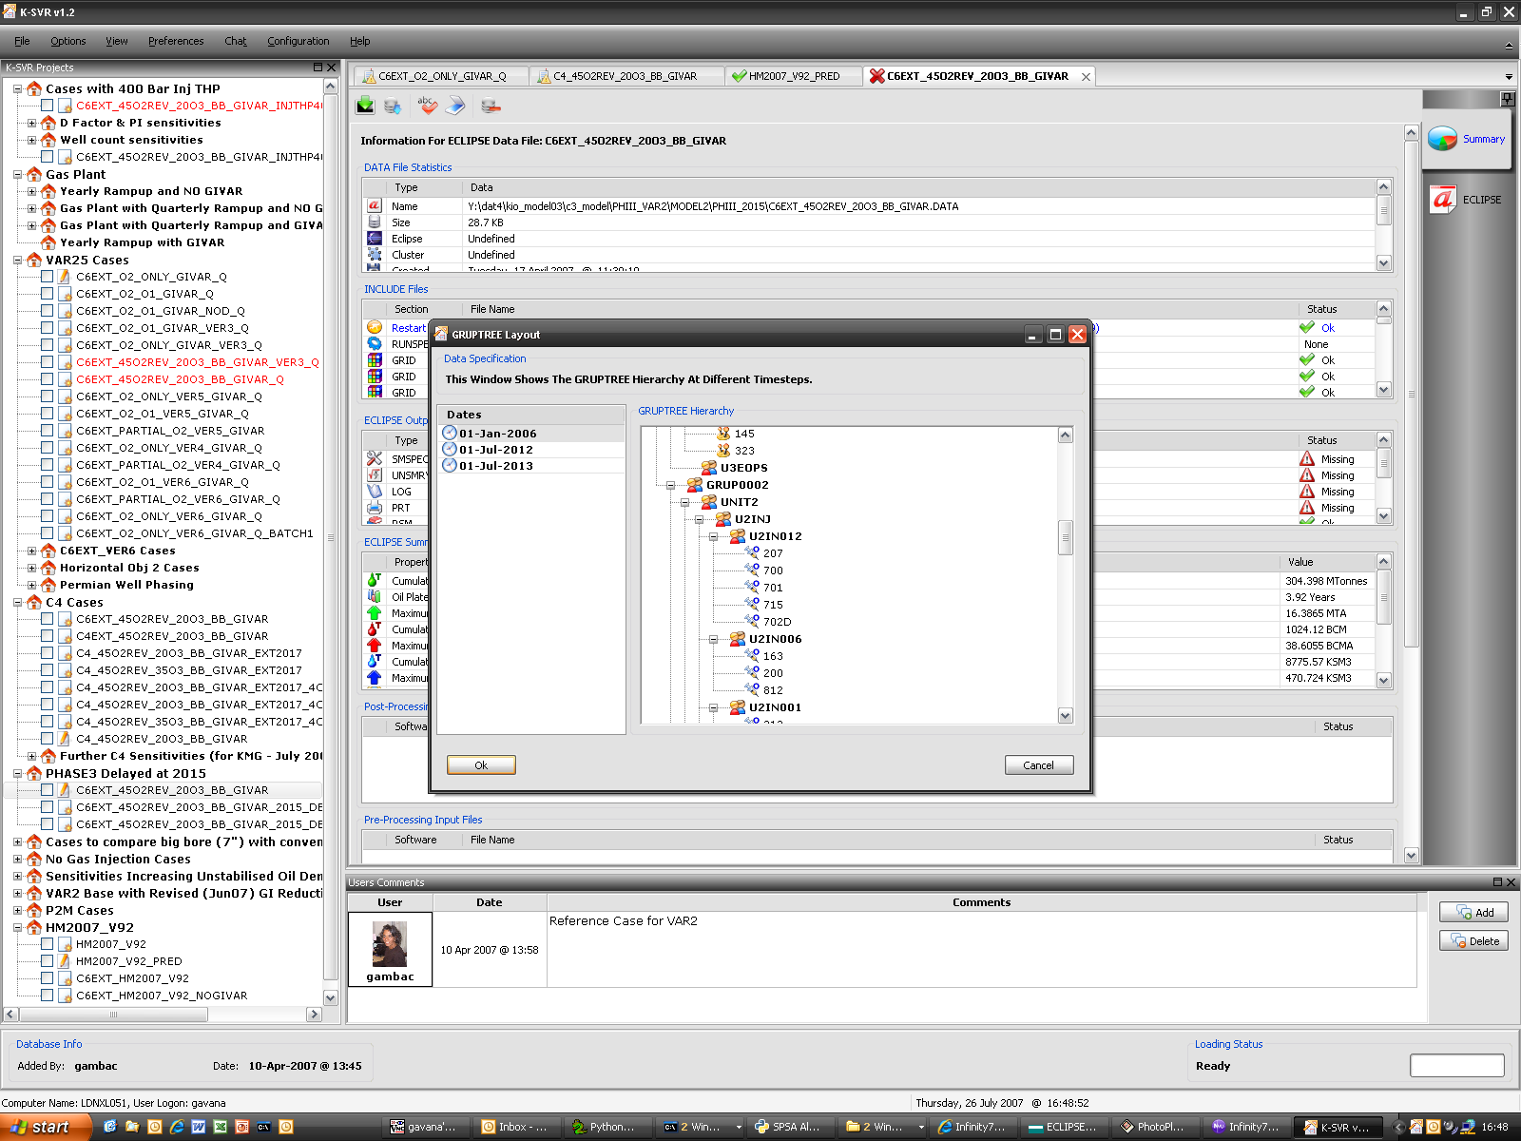The width and height of the screenshot is (1521, 1141).
Task: Select the 01-Jul-2012 date entry
Action: click(495, 450)
